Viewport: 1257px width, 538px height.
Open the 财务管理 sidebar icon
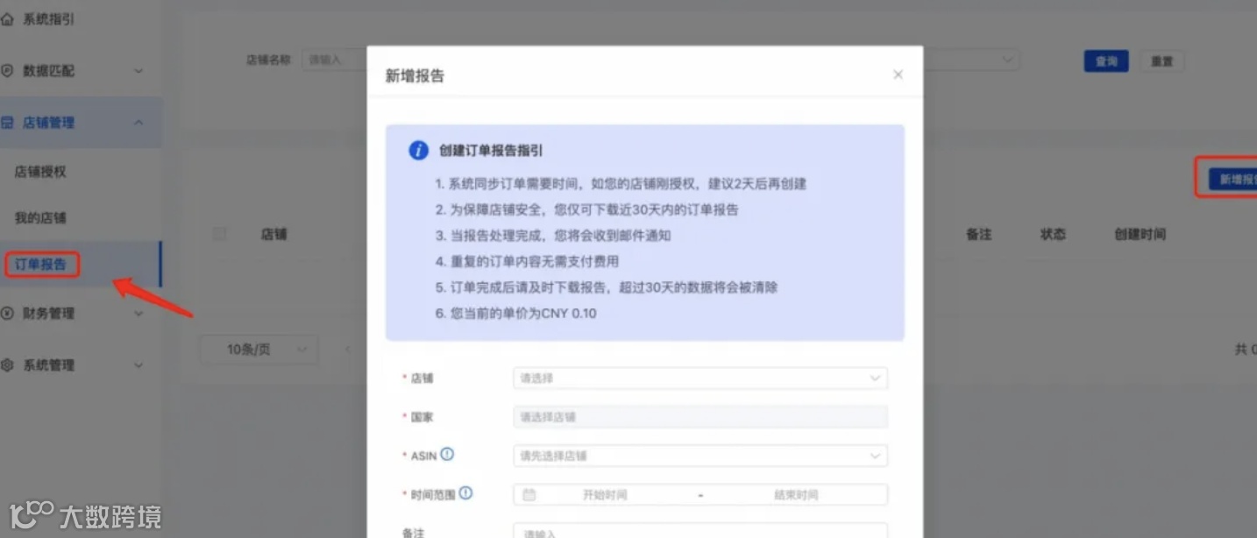tap(9, 313)
